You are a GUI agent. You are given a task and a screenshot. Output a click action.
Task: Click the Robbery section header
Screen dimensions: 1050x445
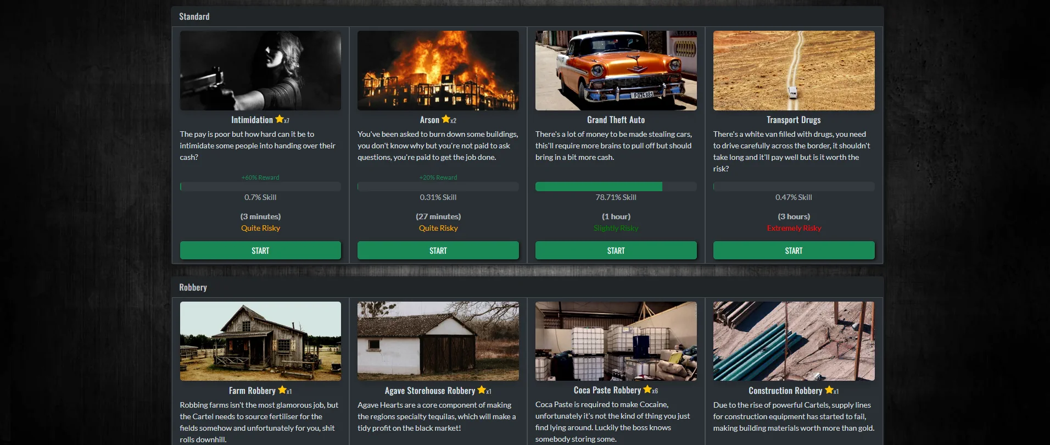pos(193,287)
